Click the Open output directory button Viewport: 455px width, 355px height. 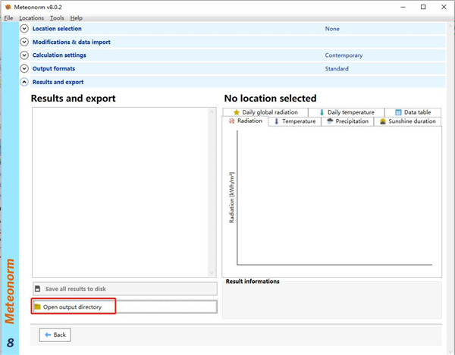[x=125, y=307]
